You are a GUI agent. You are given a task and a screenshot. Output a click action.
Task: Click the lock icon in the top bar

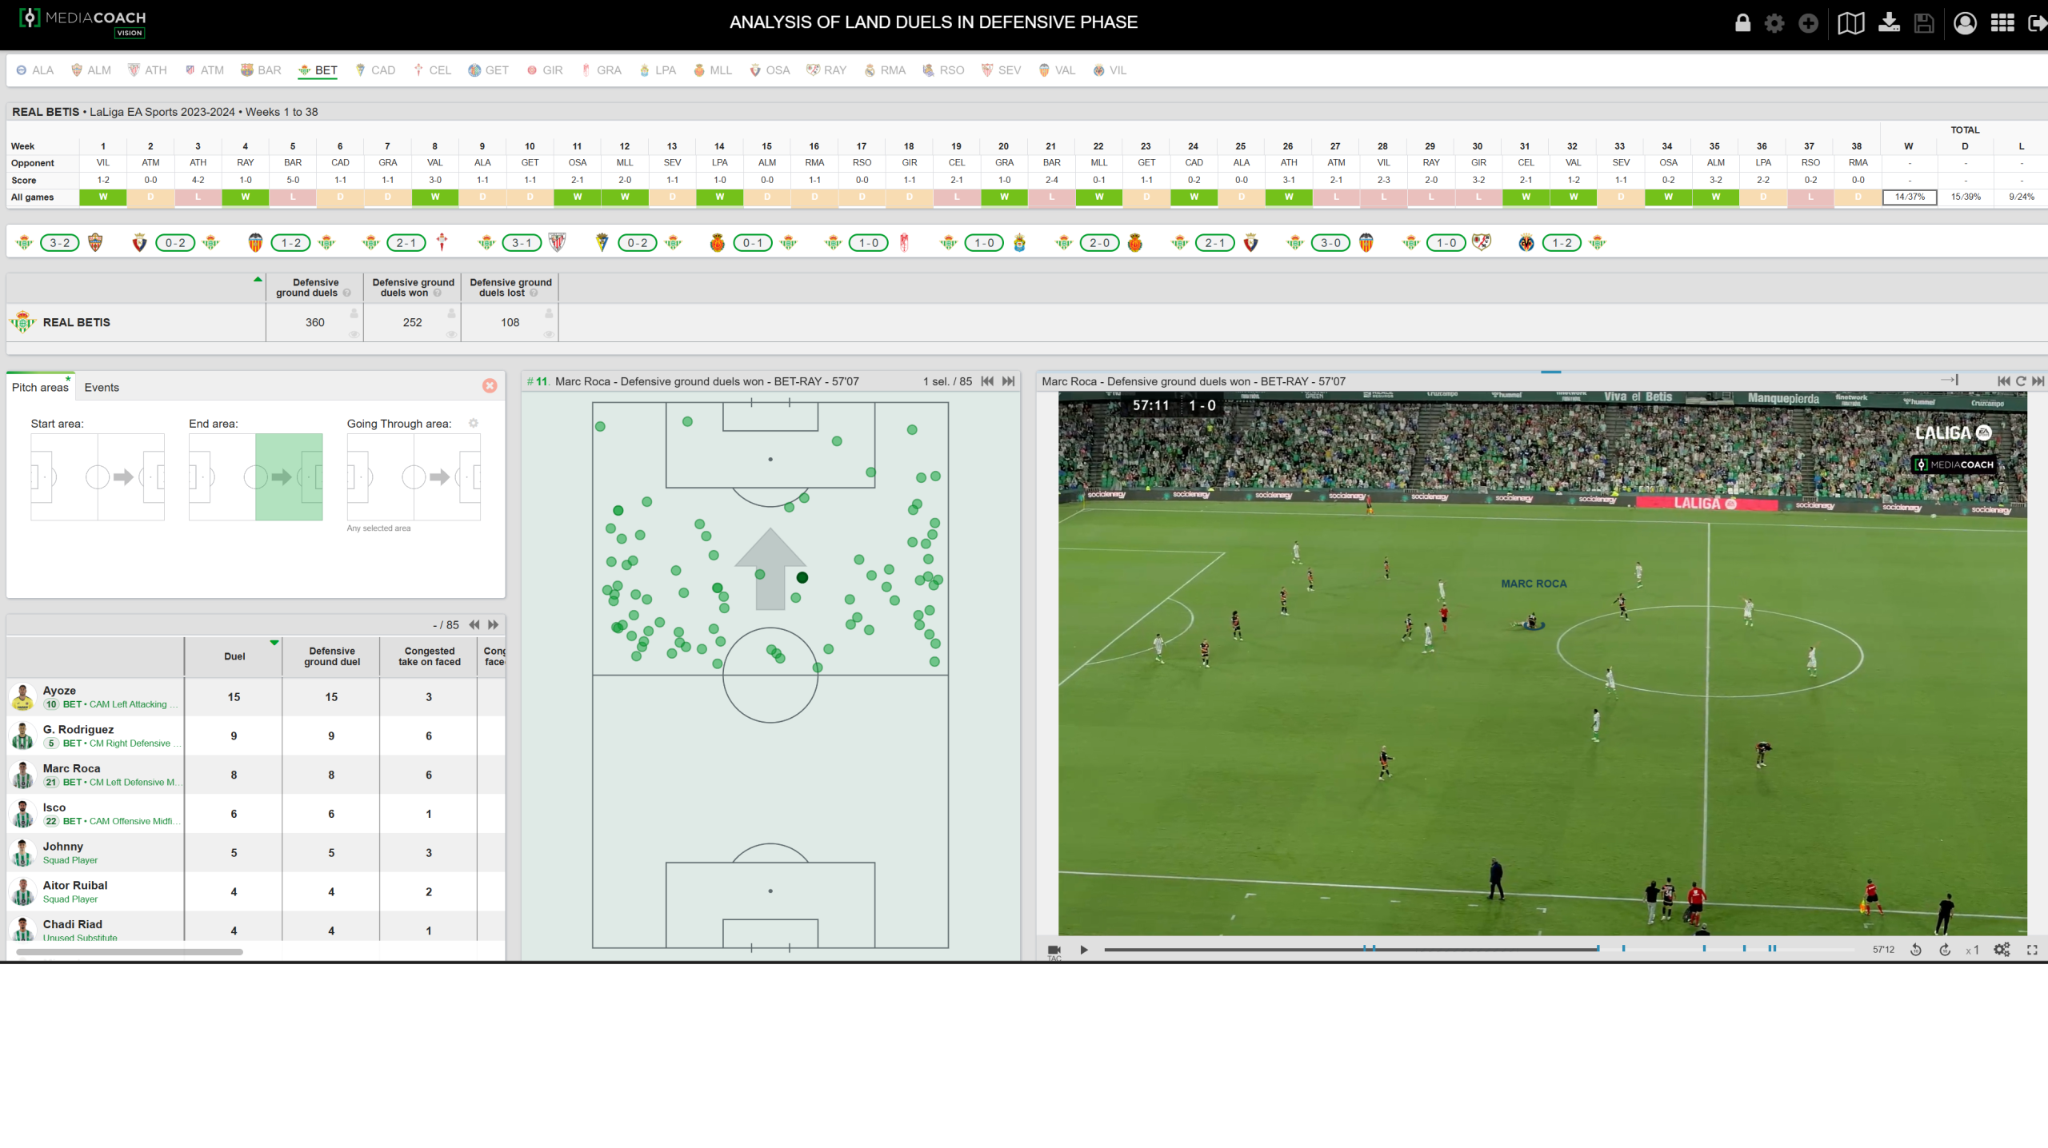pos(1742,22)
